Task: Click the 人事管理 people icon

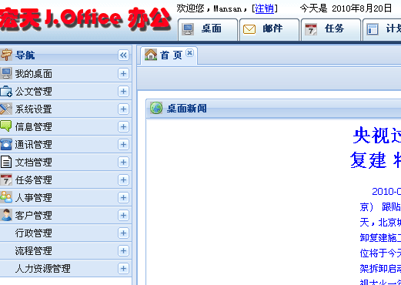Action: point(6,197)
